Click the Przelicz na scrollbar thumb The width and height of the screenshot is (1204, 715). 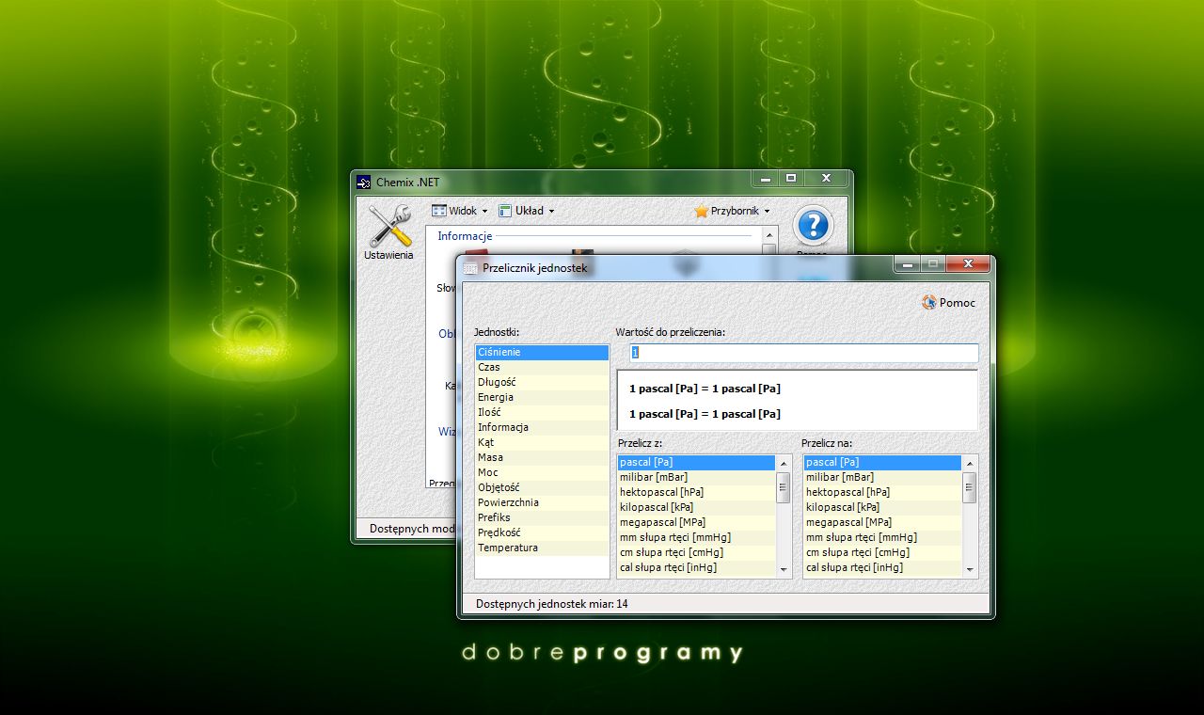[x=970, y=487]
